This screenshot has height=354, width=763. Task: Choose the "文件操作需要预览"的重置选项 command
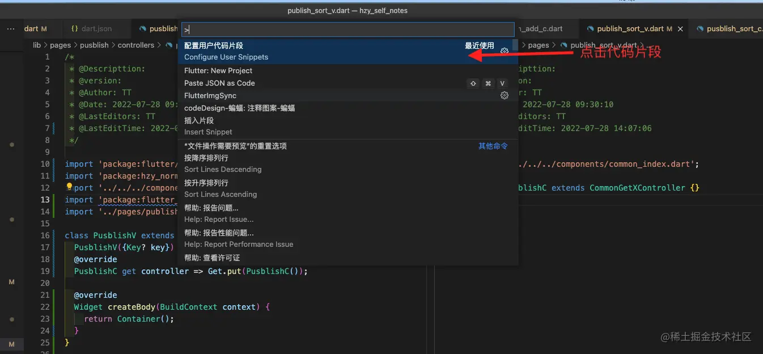point(347,146)
